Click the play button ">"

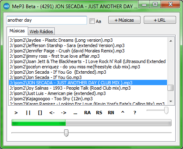16,113
